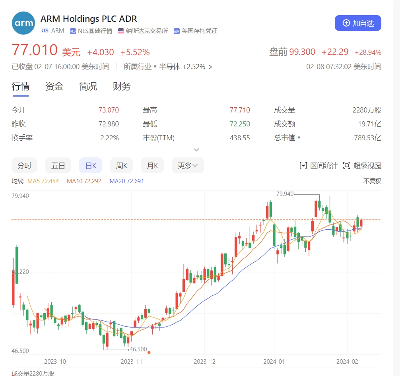The height and width of the screenshot is (376, 400).
Task: Click 今开 value 73.070
Action: point(109,110)
